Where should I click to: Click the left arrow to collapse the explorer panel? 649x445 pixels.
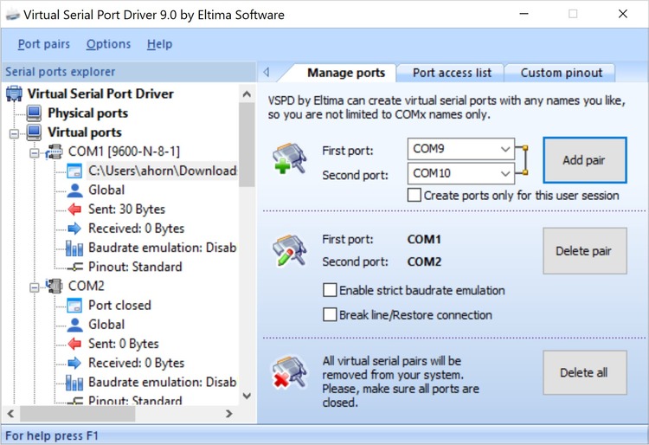pyautogui.click(x=267, y=73)
